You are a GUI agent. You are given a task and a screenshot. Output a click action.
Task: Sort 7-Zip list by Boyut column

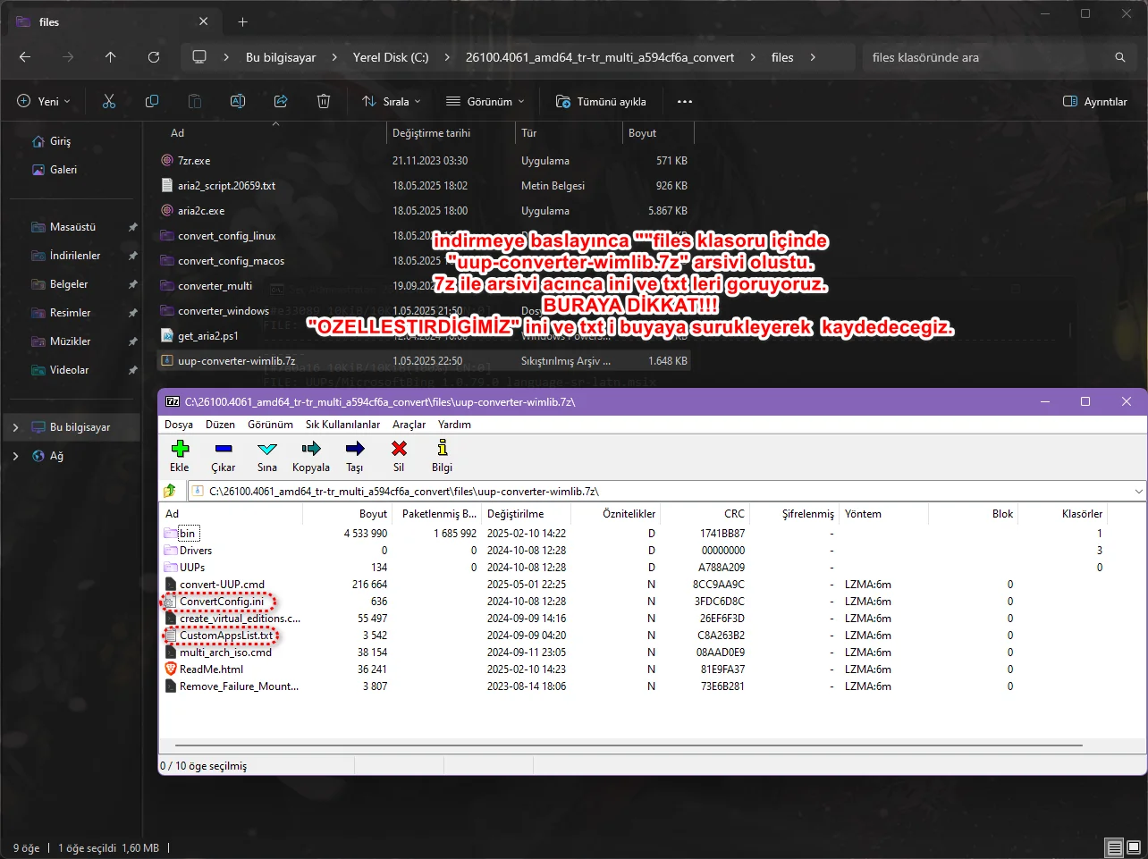point(348,514)
